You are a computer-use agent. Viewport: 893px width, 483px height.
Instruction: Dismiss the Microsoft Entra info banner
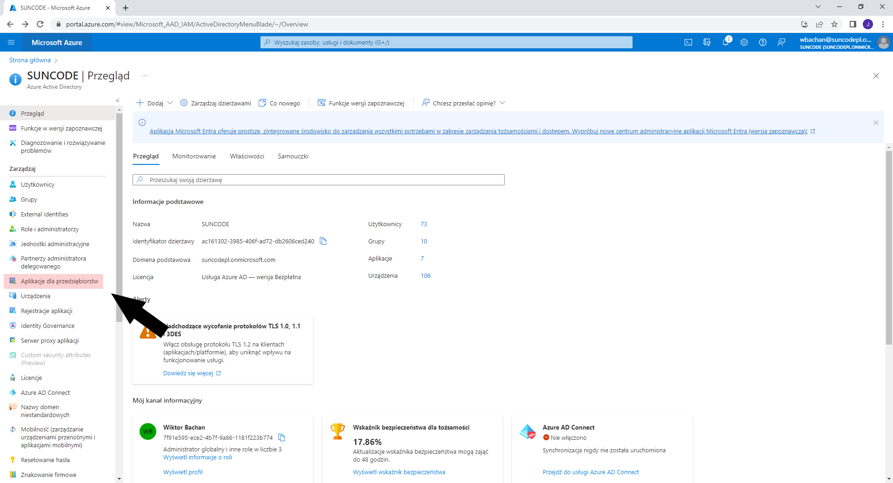876,123
